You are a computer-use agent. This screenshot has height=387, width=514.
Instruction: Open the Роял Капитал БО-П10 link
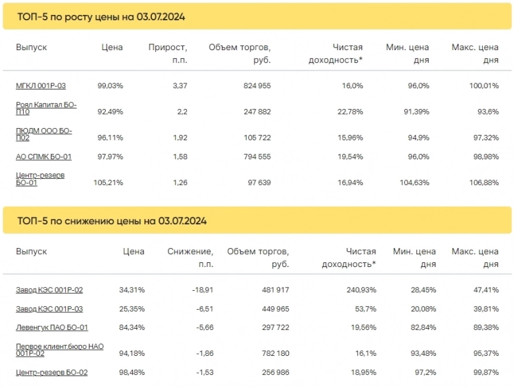46,108
